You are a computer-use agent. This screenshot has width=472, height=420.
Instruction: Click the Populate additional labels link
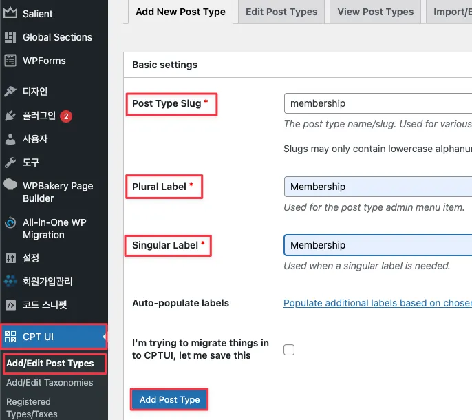(x=377, y=303)
